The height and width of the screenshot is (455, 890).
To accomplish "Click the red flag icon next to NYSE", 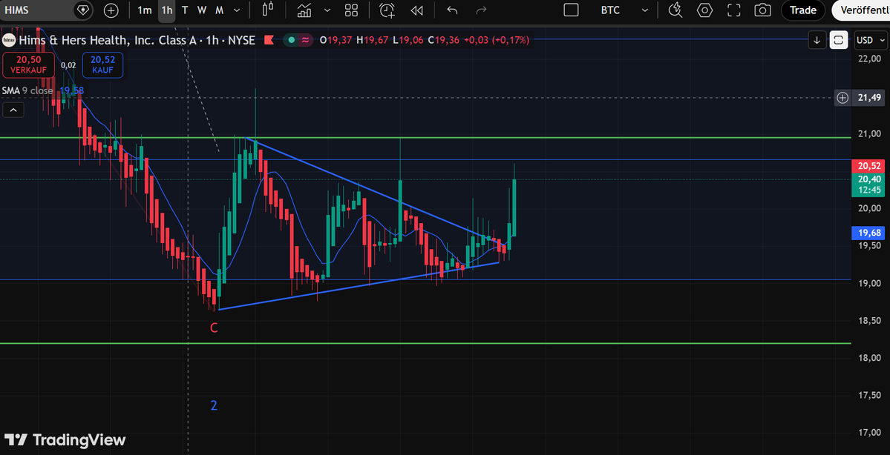I will pos(269,40).
